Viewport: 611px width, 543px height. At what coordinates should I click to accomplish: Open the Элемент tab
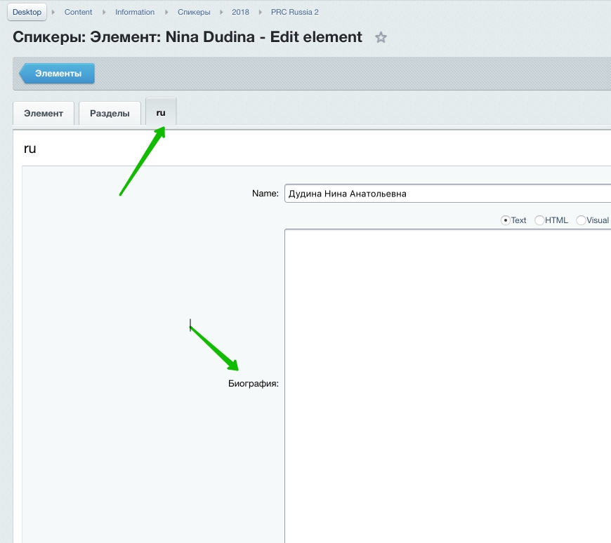[x=44, y=114]
